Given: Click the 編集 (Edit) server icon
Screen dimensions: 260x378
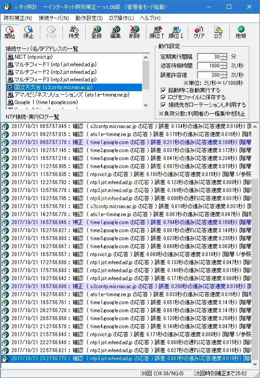Looking at the screenshot, I should pyautogui.click(x=115, y=32).
